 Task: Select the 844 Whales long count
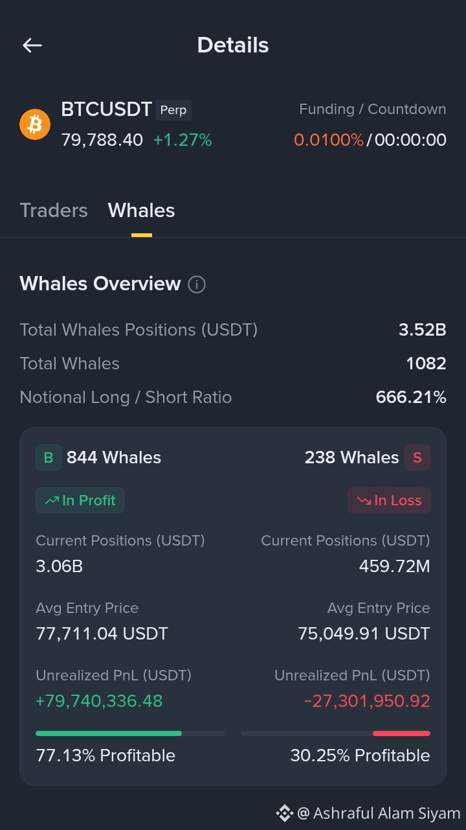click(x=114, y=457)
